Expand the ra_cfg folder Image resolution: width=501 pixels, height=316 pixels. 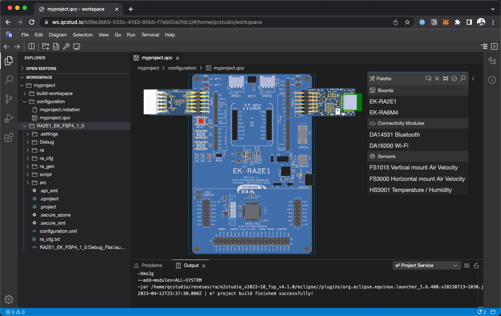[x=46, y=158]
